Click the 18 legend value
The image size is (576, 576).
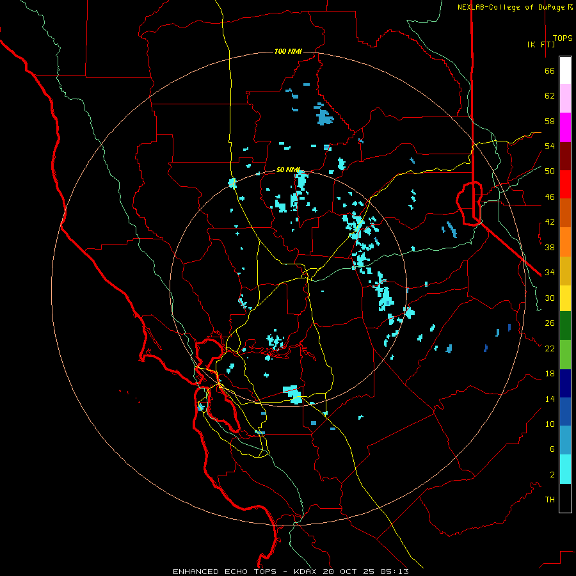tap(550, 374)
